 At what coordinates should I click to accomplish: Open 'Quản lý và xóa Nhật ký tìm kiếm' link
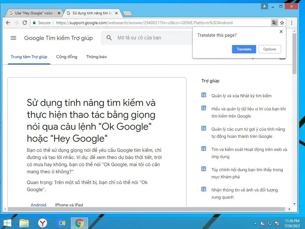(241, 96)
